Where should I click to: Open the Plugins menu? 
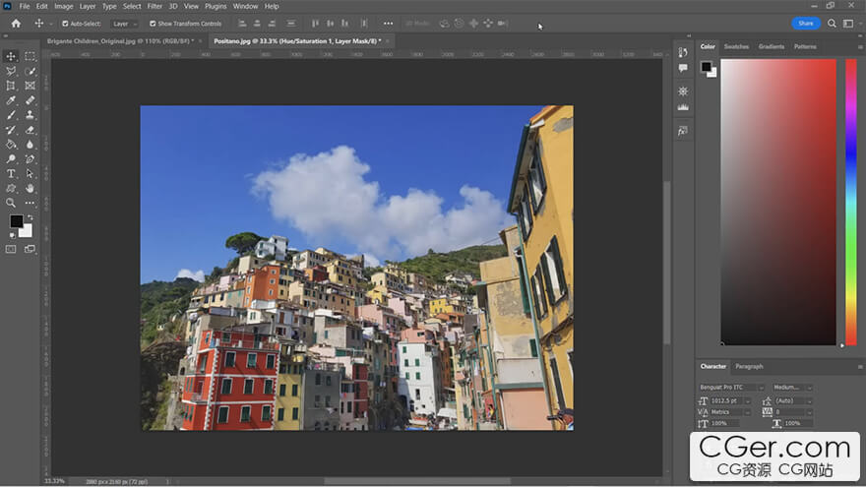click(x=216, y=6)
